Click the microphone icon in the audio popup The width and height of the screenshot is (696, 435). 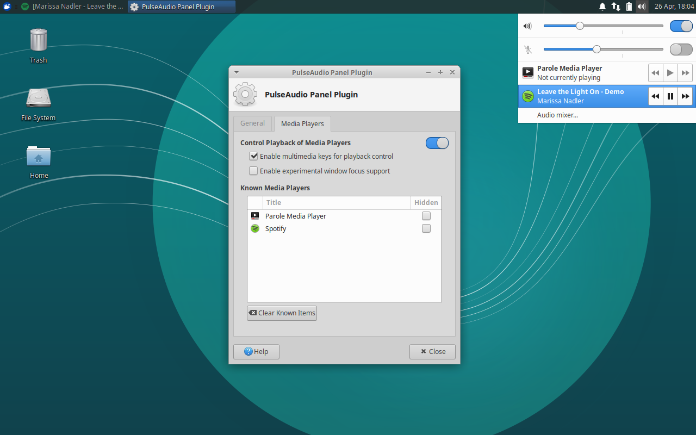tap(527, 49)
